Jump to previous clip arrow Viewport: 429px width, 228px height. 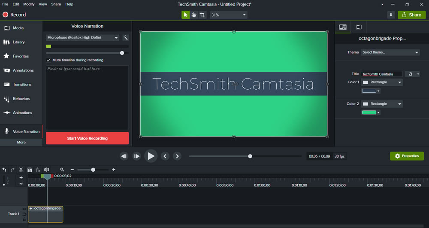pos(165,156)
